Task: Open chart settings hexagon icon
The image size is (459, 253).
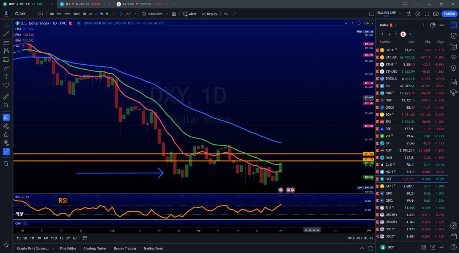Action: [418, 14]
